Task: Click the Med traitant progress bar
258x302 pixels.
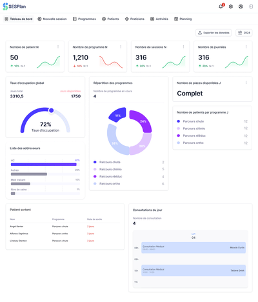Action: pyautogui.click(x=45, y=184)
